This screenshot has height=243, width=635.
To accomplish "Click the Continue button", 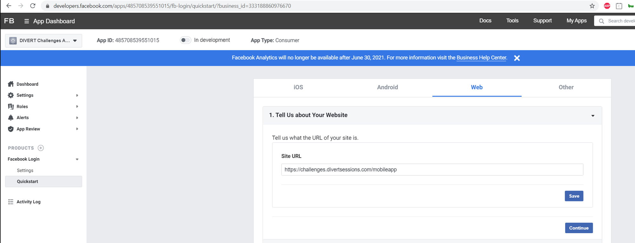I will click(x=578, y=228).
